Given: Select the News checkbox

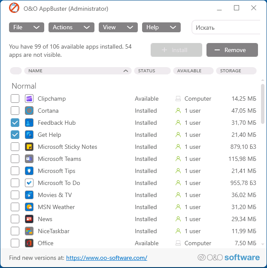Looking at the screenshot, I should pyautogui.click(x=15, y=219).
